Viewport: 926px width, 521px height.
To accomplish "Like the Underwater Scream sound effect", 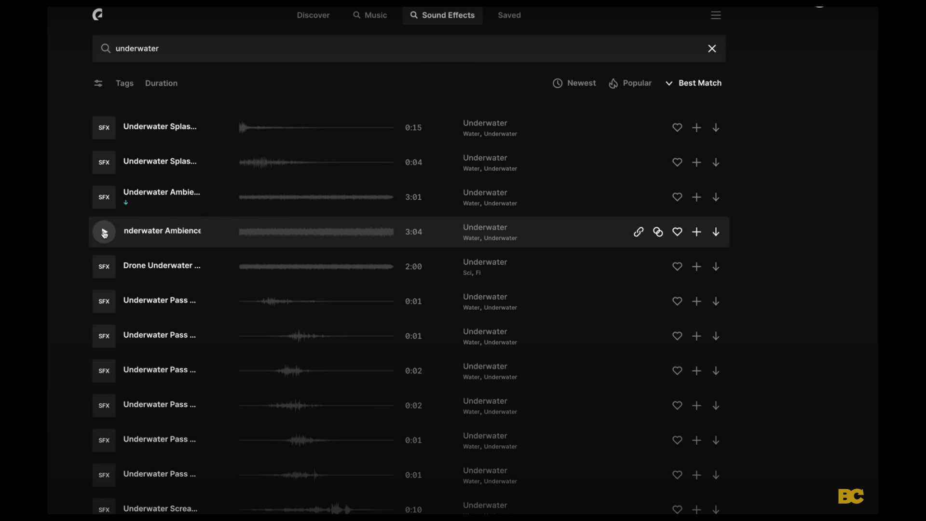I will click(x=677, y=509).
